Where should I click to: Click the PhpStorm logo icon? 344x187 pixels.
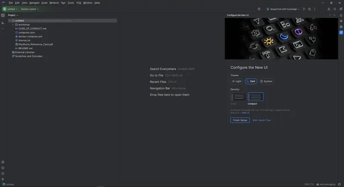(x=3, y=3)
